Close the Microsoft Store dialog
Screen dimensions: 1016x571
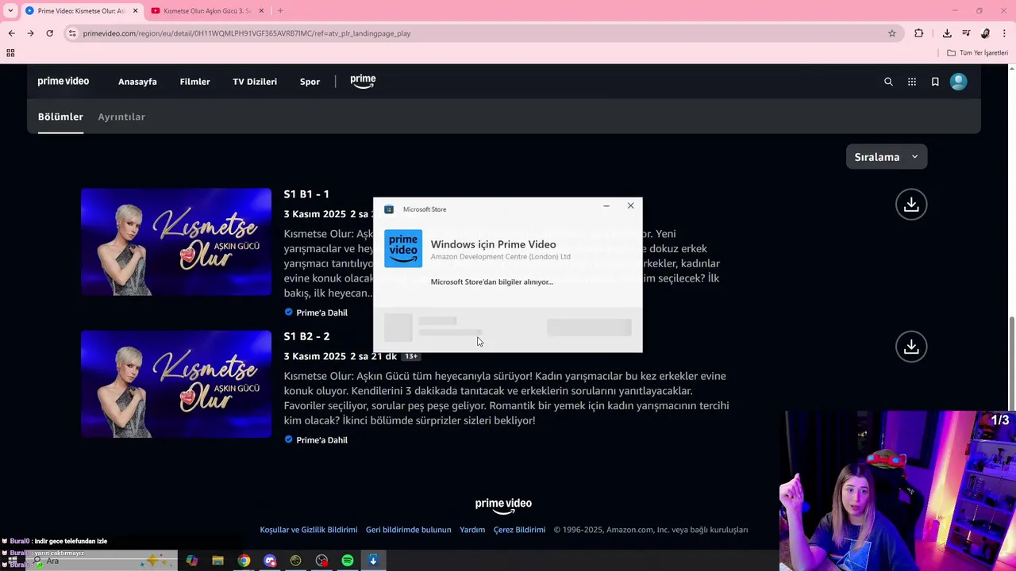pos(631,206)
